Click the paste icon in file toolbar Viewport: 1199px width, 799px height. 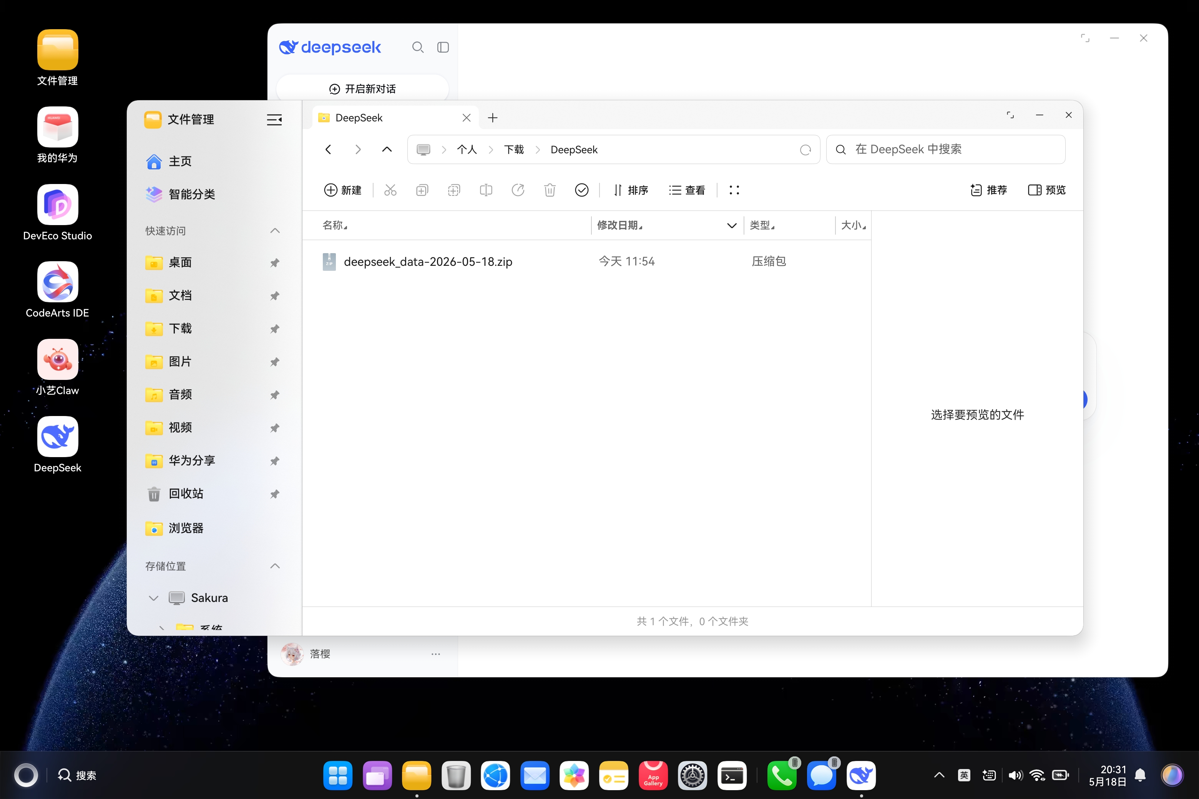click(454, 190)
